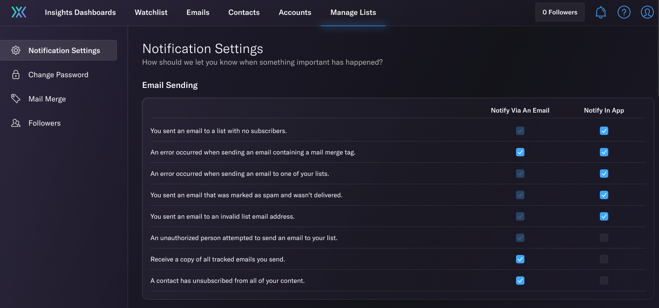Uncheck in-app notification for list sending error
This screenshot has height=308, width=659.
(604, 174)
